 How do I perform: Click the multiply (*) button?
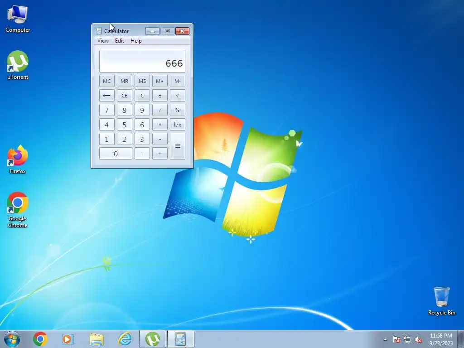click(160, 125)
